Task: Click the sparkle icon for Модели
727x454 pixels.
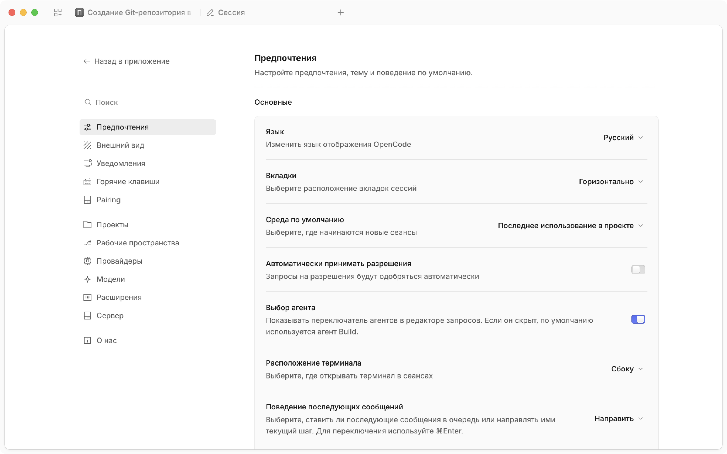Action: point(87,279)
